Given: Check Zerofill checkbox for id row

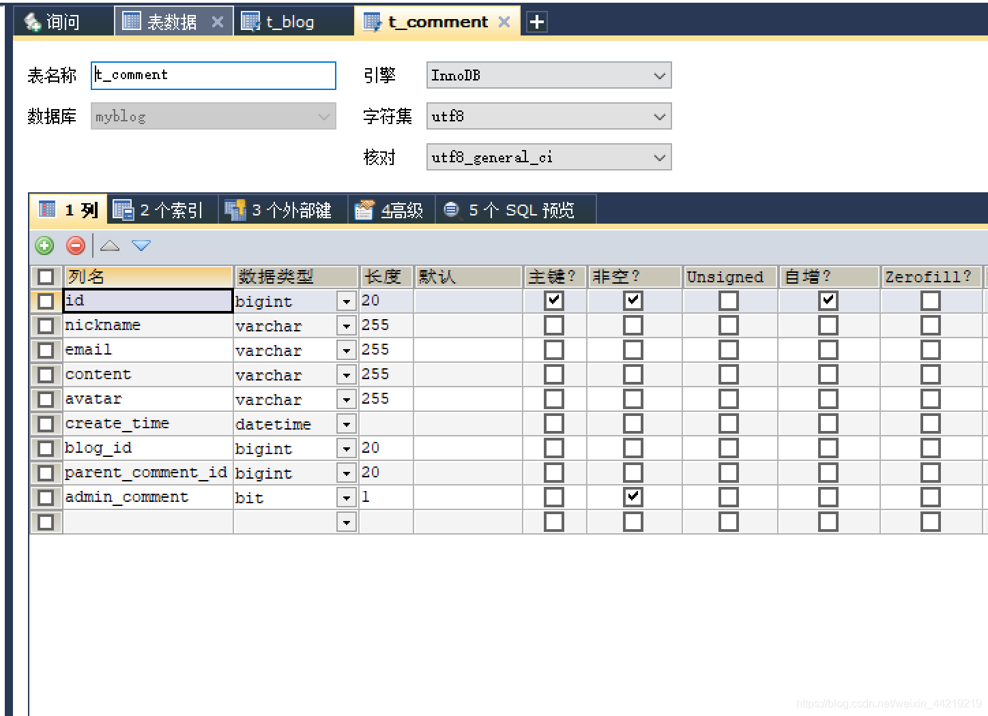Looking at the screenshot, I should pos(931,301).
